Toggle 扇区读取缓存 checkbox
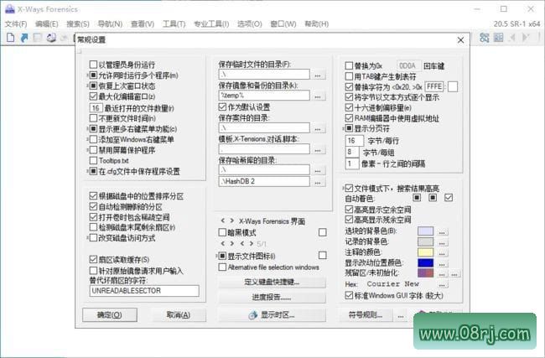Viewport: 545px width, 358px height. (x=93, y=259)
